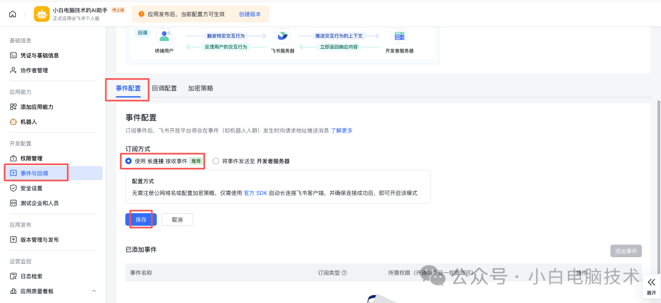Viewport: 661px width, 303px height.
Task: Click the 机器人 robot icon in sidebar
Action: pyautogui.click(x=13, y=122)
